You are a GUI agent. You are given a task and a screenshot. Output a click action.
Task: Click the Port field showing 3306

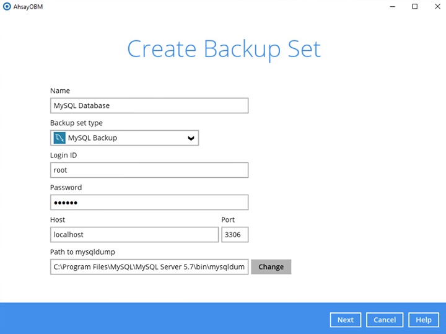(234, 235)
